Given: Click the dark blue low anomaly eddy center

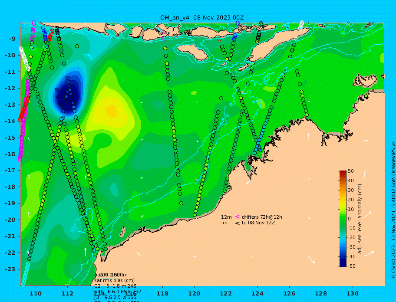Looking at the screenshot, I should (68, 97).
